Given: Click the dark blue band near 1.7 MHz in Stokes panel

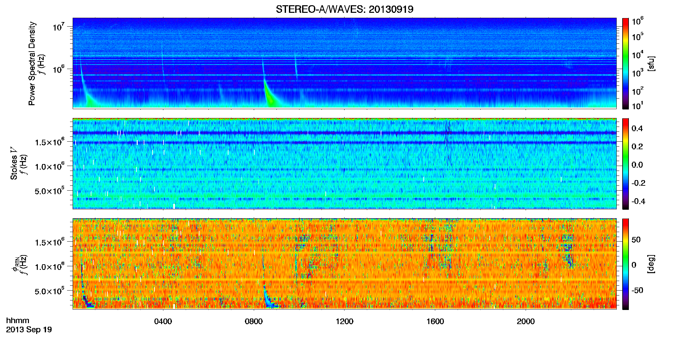Looking at the screenshot, I should 344,133.
